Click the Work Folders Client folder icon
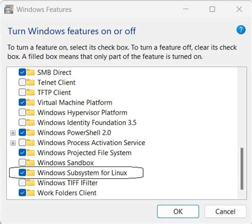 (30, 193)
